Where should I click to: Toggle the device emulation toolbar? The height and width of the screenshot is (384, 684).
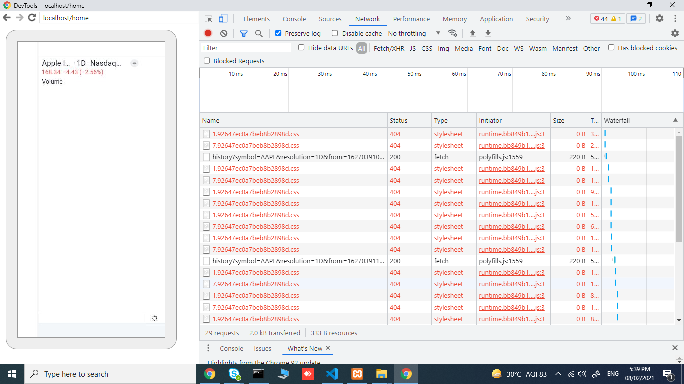[223, 18]
